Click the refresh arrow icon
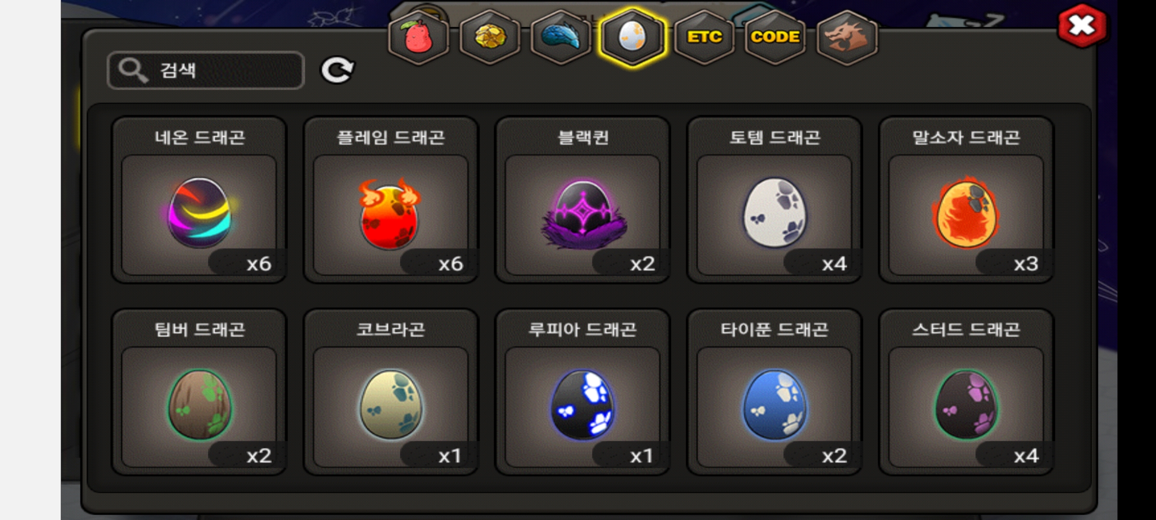 pos(337,70)
